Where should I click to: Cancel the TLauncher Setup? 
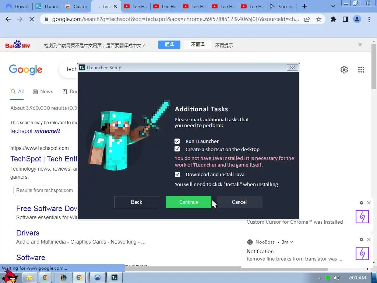pos(239,202)
